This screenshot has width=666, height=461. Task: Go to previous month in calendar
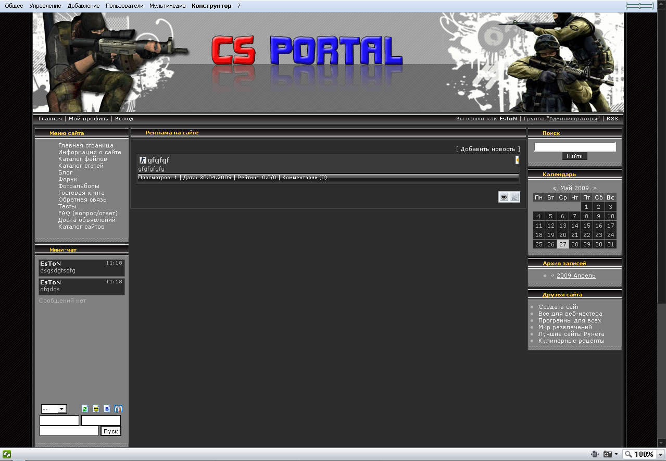555,188
